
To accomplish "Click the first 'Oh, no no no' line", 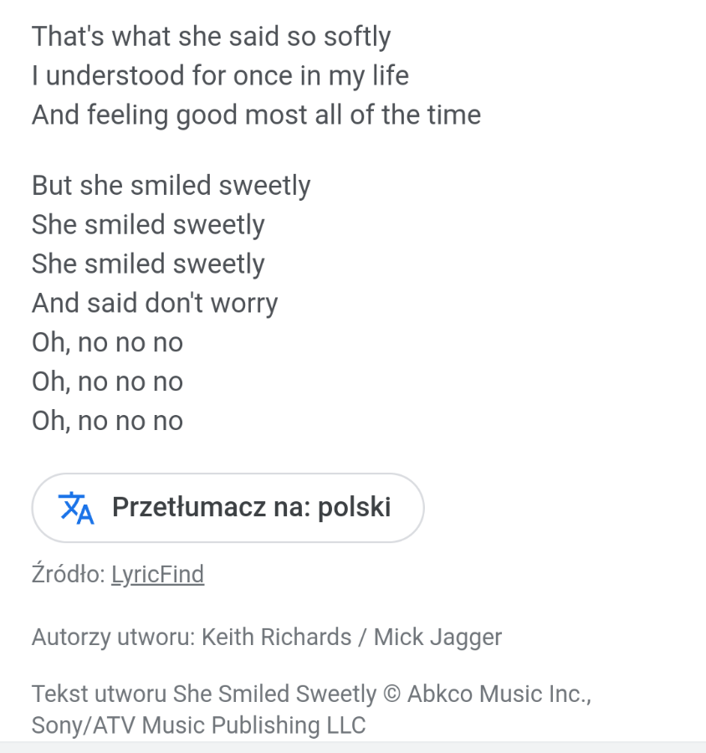I will 108,343.
